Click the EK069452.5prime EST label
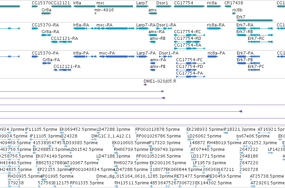This screenshot has height=188, width=285. [x=78, y=129]
